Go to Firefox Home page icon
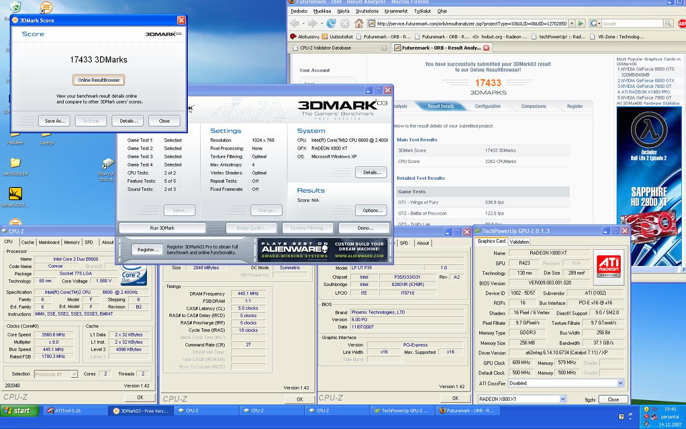 click(x=358, y=23)
